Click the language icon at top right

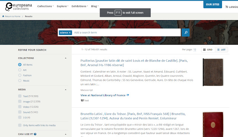tap(226, 7)
